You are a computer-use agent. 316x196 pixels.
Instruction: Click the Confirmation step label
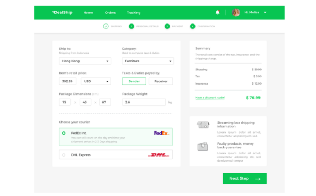(x=206, y=26)
